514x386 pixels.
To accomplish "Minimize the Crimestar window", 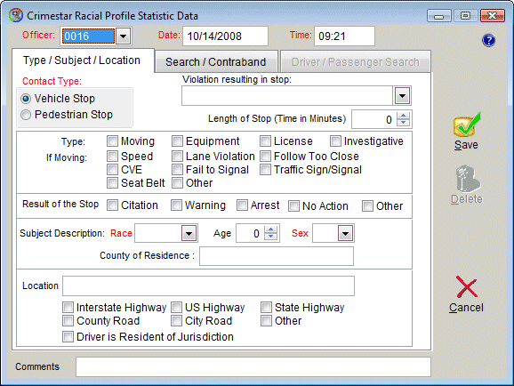I will tap(439, 16).
